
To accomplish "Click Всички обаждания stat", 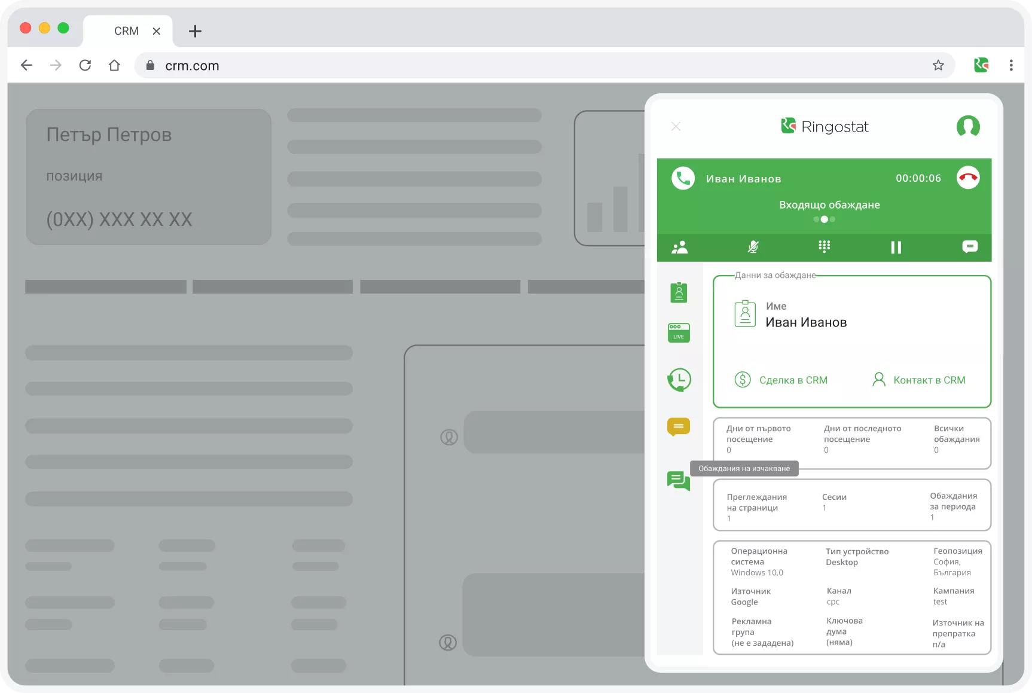I will pos(957,439).
